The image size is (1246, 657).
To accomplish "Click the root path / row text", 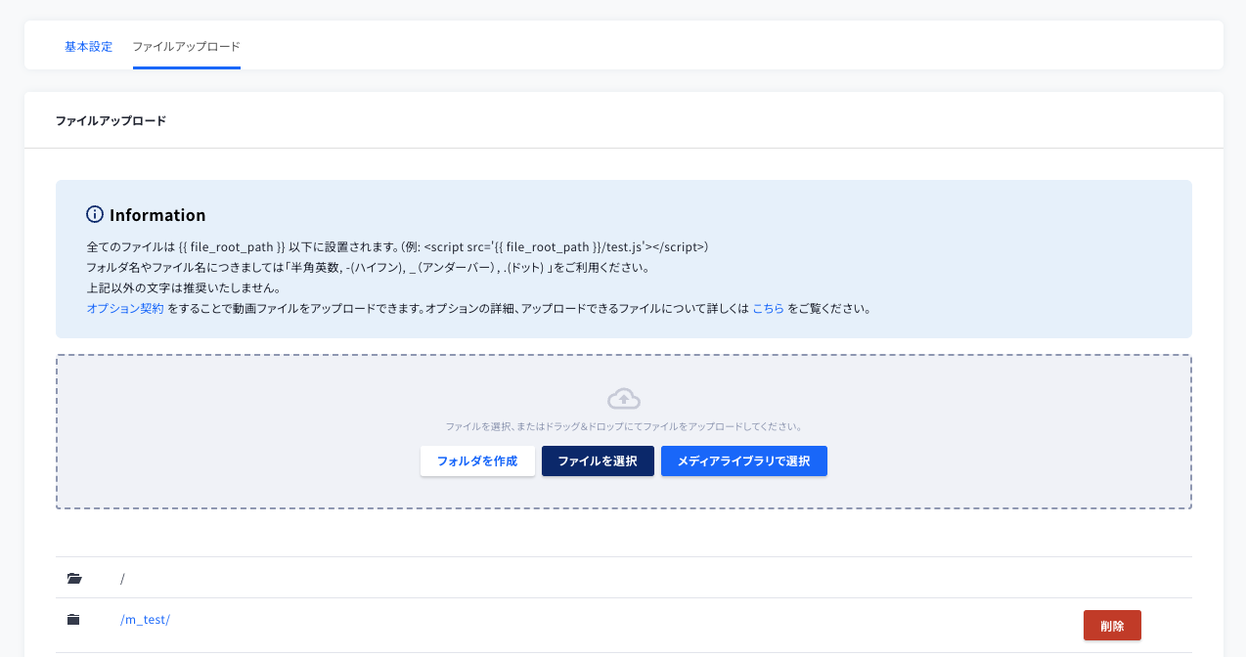I will click(122, 579).
